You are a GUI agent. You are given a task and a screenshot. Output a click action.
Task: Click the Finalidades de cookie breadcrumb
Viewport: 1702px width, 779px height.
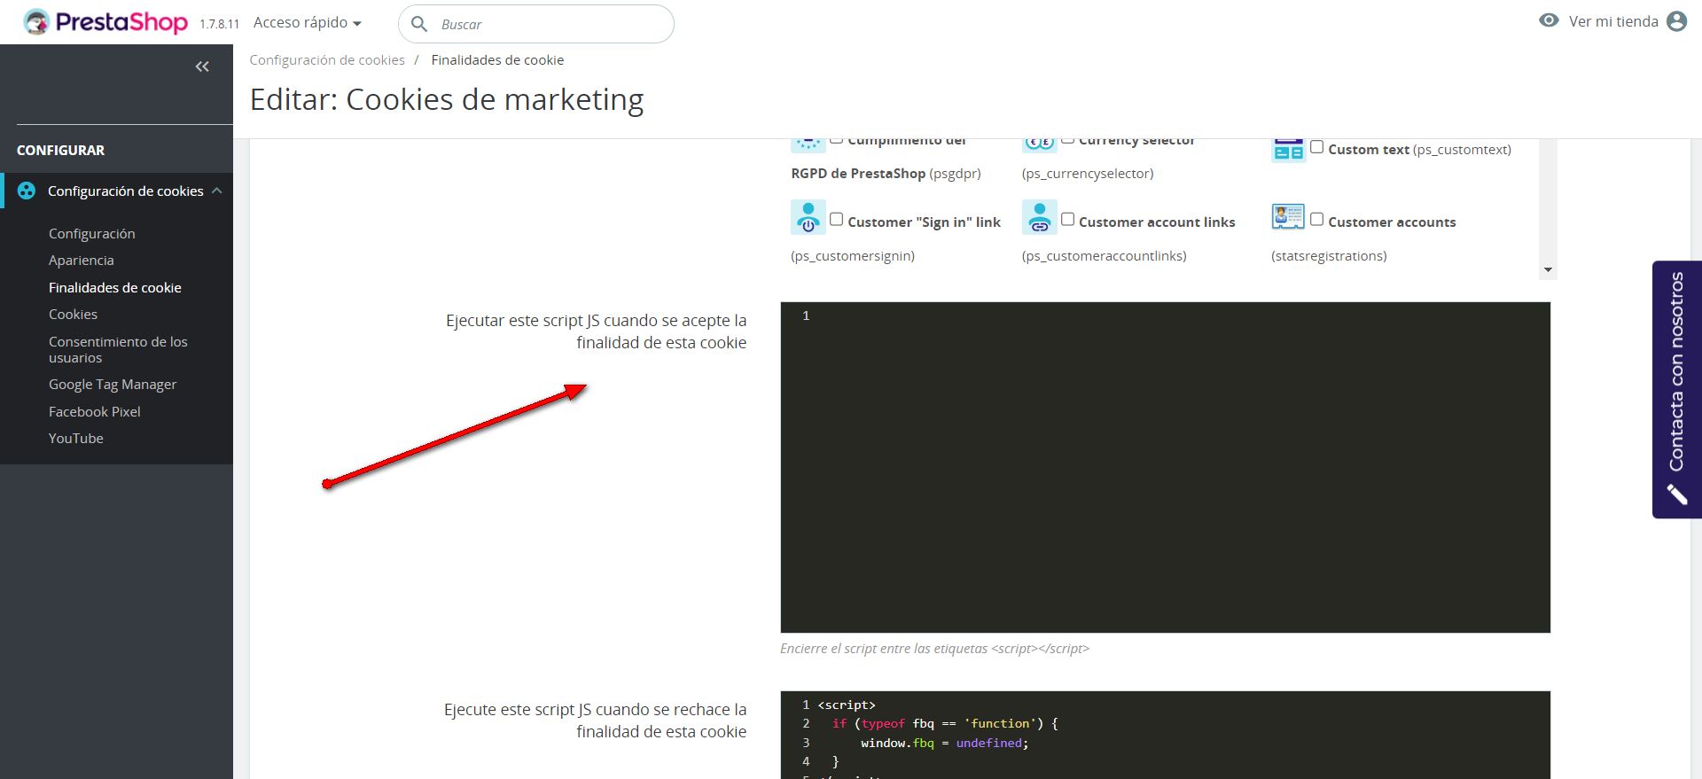coord(497,59)
